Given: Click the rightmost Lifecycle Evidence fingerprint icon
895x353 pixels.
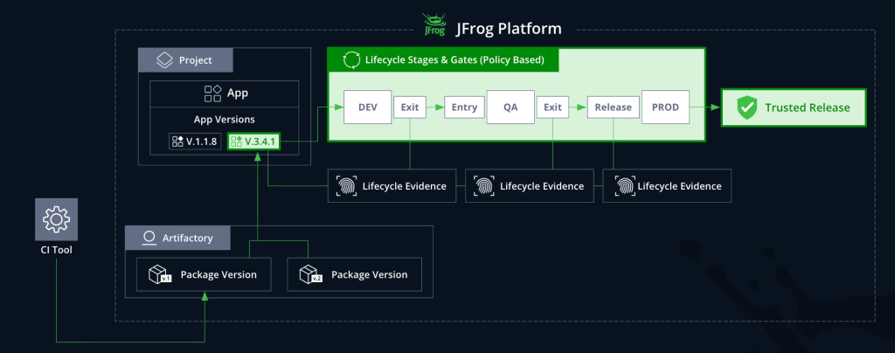Looking at the screenshot, I should [x=622, y=186].
